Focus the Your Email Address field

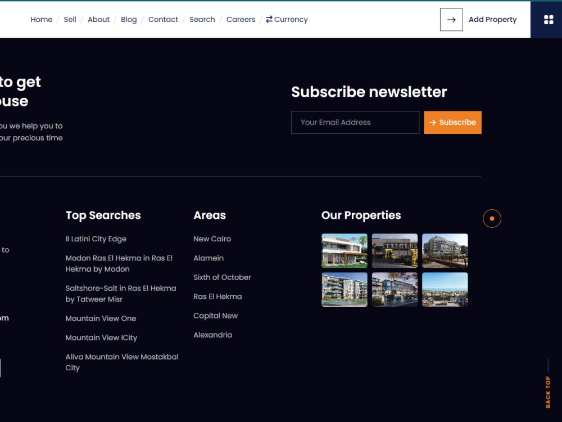[x=355, y=122]
